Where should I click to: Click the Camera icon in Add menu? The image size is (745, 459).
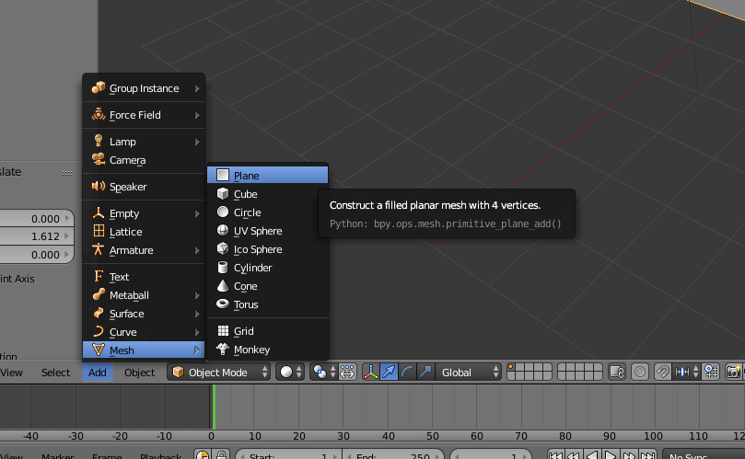pos(99,159)
